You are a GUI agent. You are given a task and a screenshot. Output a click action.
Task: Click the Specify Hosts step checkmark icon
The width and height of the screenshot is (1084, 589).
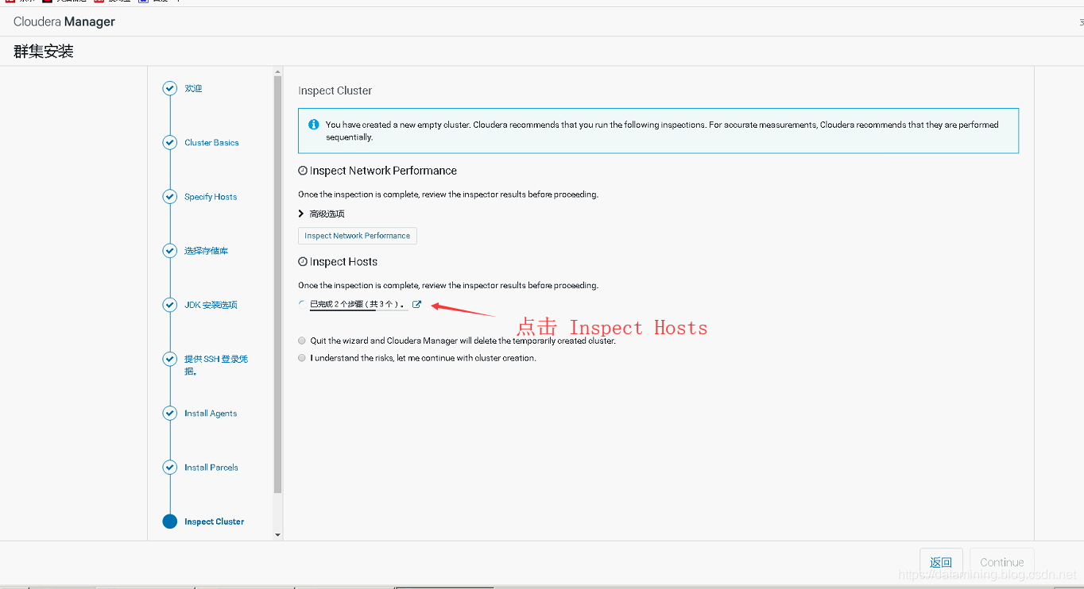(x=169, y=196)
